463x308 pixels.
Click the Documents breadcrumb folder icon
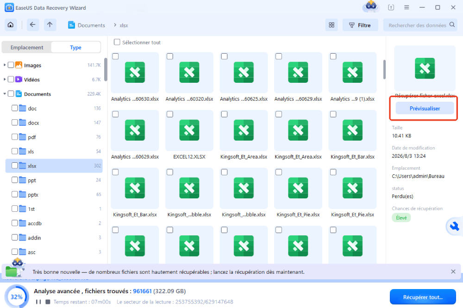click(x=71, y=25)
